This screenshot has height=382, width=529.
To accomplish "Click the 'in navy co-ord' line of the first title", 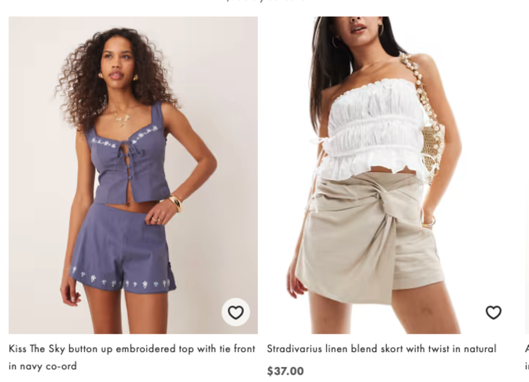I will [42, 366].
